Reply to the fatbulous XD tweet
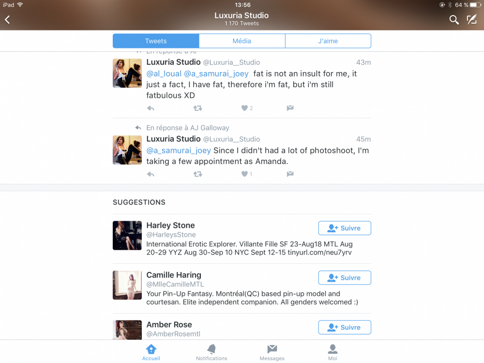The width and height of the screenshot is (484, 363). point(151,108)
